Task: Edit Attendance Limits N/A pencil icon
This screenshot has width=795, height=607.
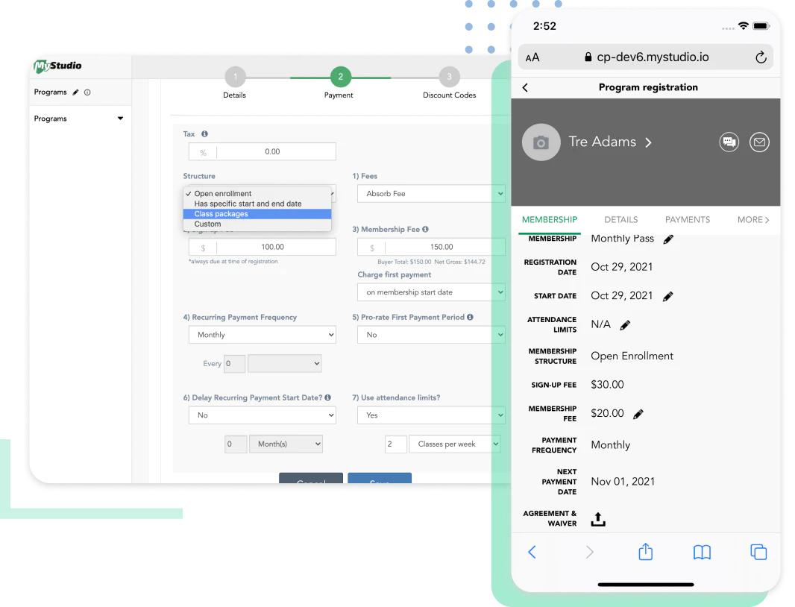Action: point(625,325)
